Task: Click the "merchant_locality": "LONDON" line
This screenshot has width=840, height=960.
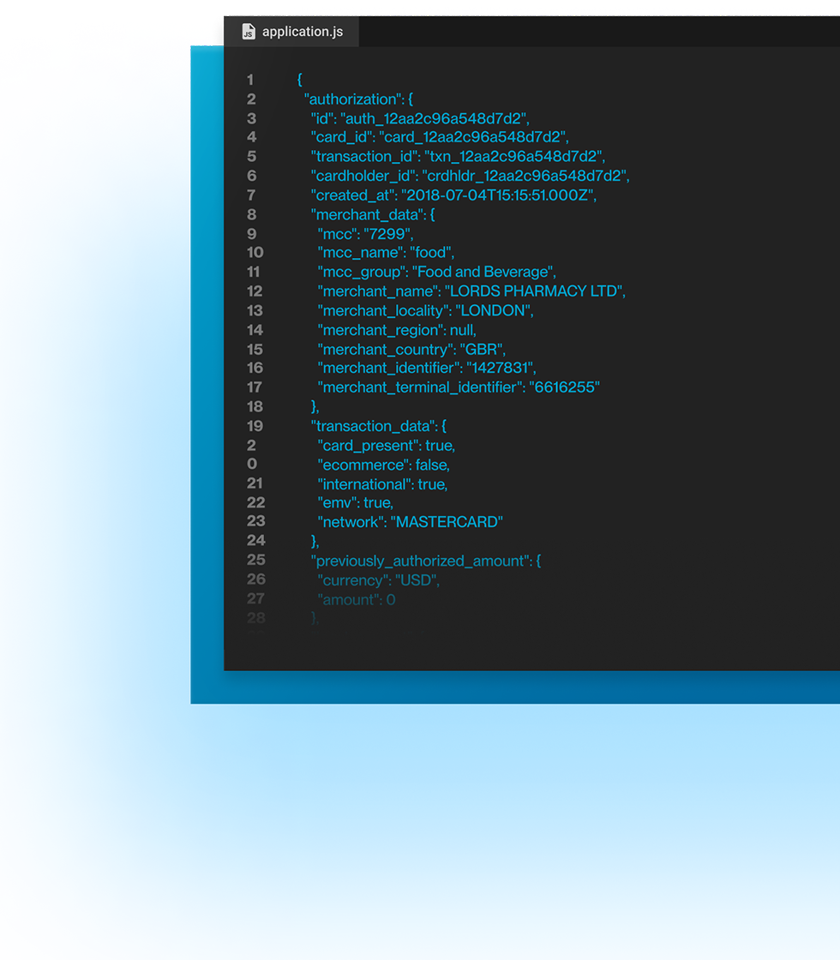Action: click(x=425, y=311)
